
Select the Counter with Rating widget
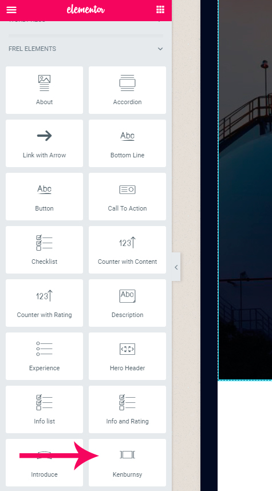click(x=44, y=303)
